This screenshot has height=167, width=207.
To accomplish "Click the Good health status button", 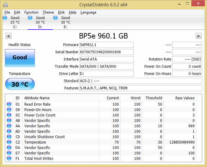I will pos(20,58).
